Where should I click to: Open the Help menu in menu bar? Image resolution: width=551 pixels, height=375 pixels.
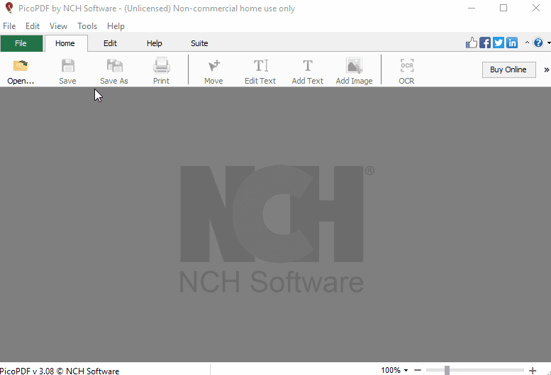point(116,26)
